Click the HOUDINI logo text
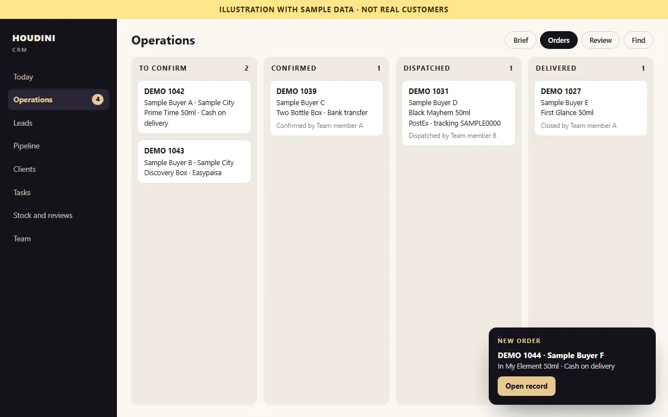This screenshot has height=417, width=668. pos(34,38)
